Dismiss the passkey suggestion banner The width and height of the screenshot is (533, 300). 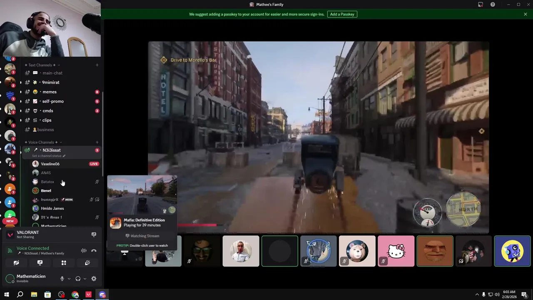click(526, 14)
